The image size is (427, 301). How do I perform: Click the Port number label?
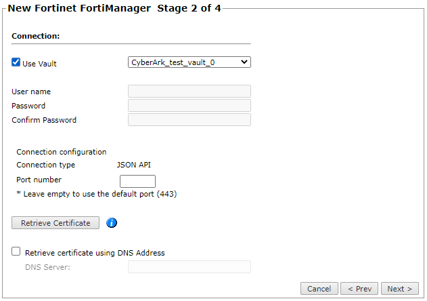tap(39, 180)
